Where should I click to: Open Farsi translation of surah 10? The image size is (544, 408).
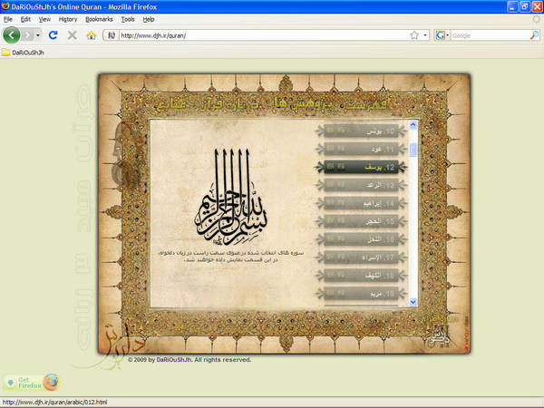(341, 131)
